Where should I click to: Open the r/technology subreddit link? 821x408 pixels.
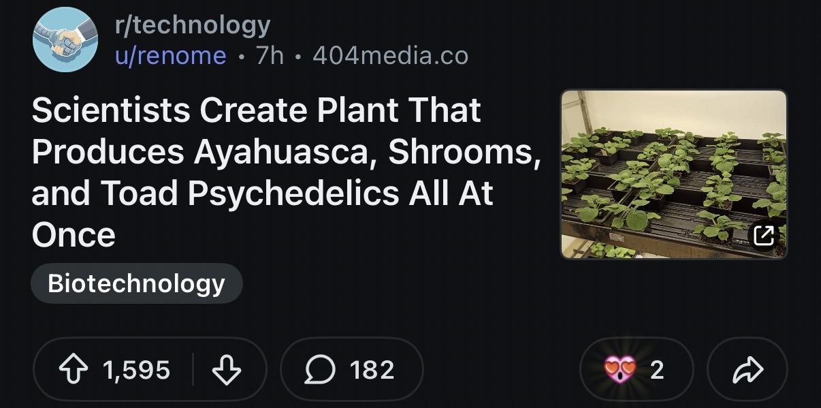tap(192, 25)
